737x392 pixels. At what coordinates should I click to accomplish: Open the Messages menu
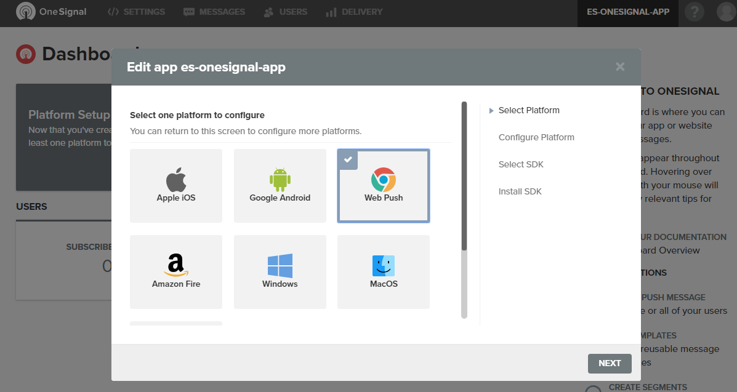point(214,12)
